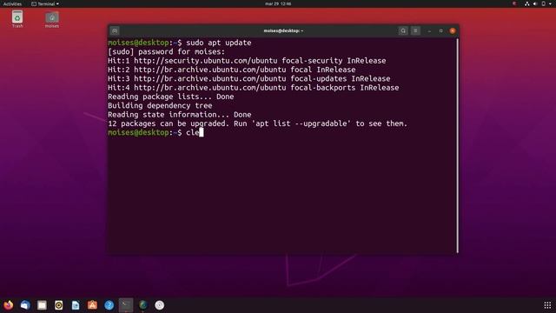Open the Terminal search
Image resolution: width=556 pixels, height=313 pixels.
tap(403, 31)
